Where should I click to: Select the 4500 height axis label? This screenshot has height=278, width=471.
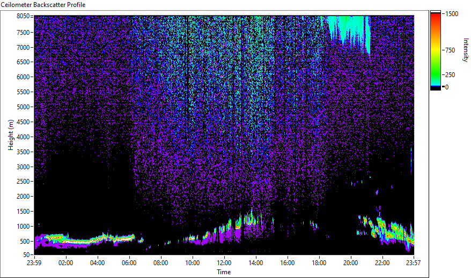coord(23,122)
